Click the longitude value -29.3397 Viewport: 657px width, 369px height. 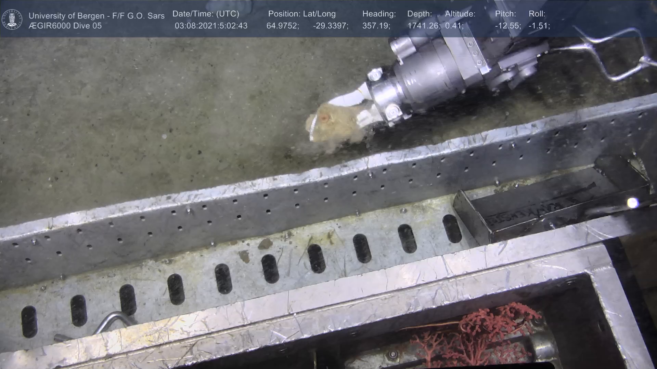331,26
